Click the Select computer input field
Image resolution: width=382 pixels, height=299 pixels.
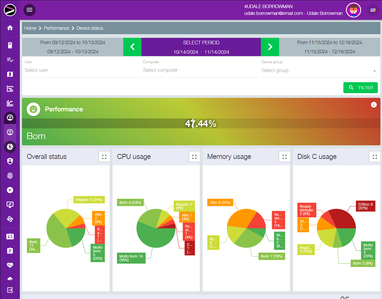(201, 70)
